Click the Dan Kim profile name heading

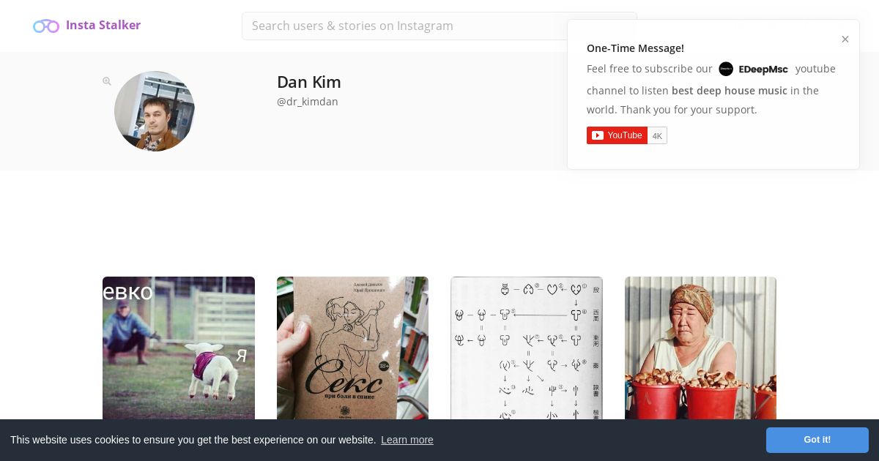pyautogui.click(x=309, y=82)
